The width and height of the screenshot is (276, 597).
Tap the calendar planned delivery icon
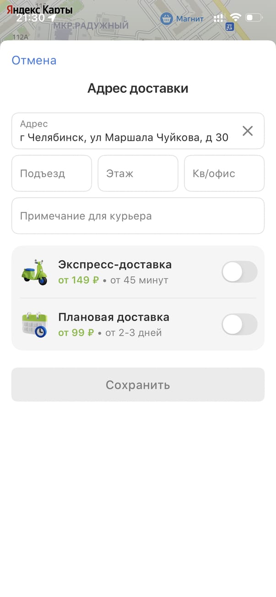[x=34, y=324]
